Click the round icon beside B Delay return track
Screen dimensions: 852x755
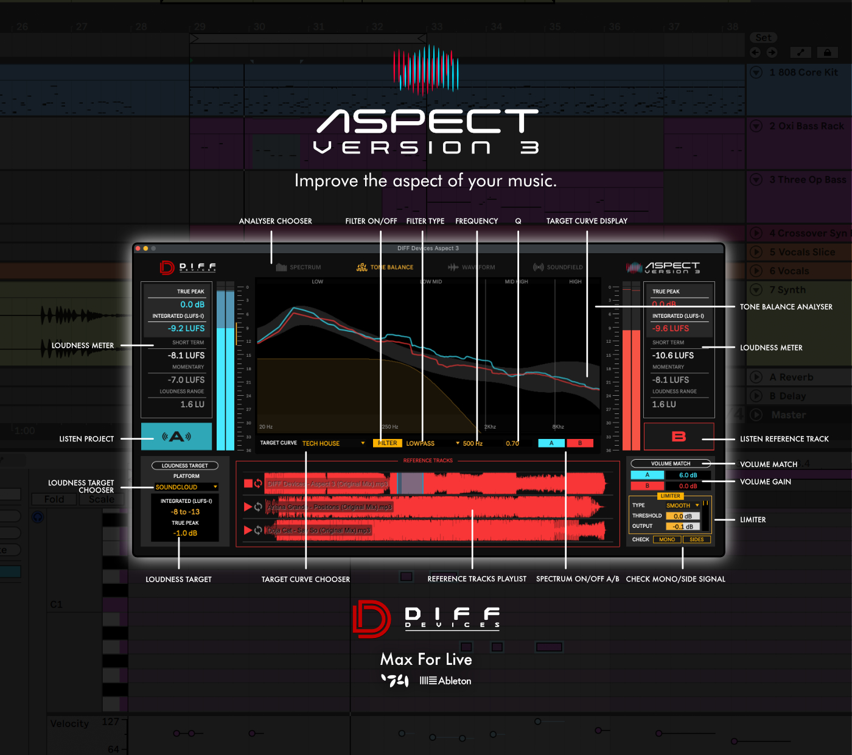[756, 396]
